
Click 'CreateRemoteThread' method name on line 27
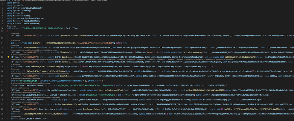[x=71, y=104]
